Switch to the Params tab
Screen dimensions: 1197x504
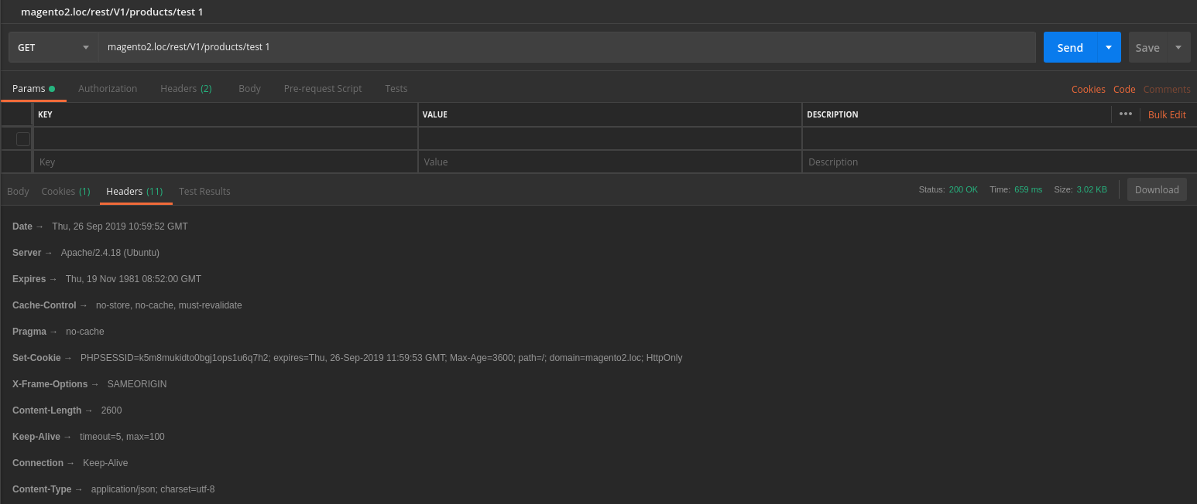point(33,89)
